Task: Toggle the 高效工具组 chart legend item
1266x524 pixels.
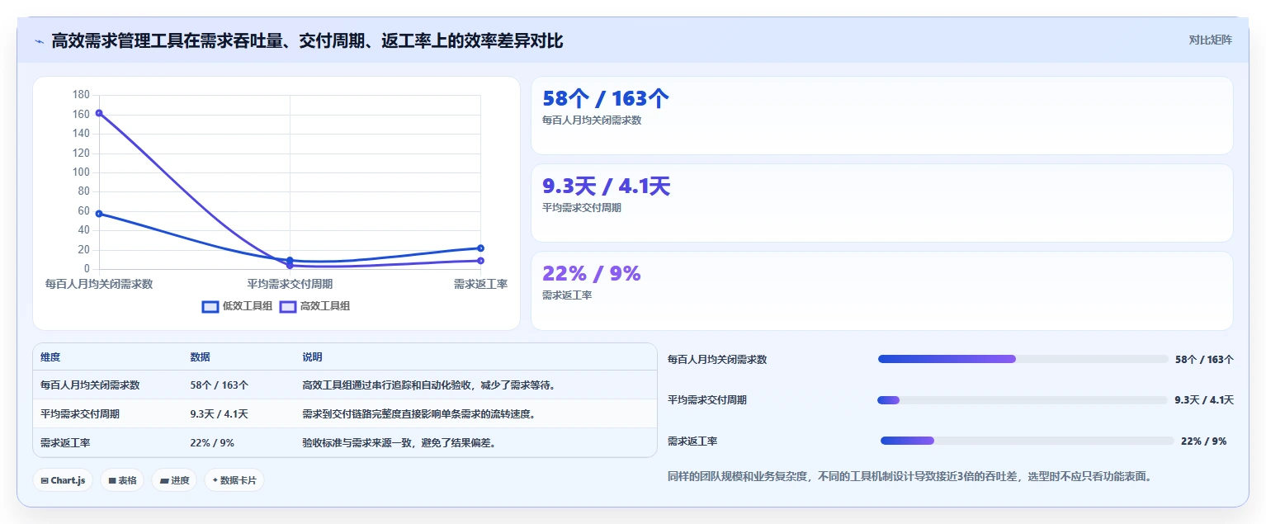Action: [x=314, y=306]
